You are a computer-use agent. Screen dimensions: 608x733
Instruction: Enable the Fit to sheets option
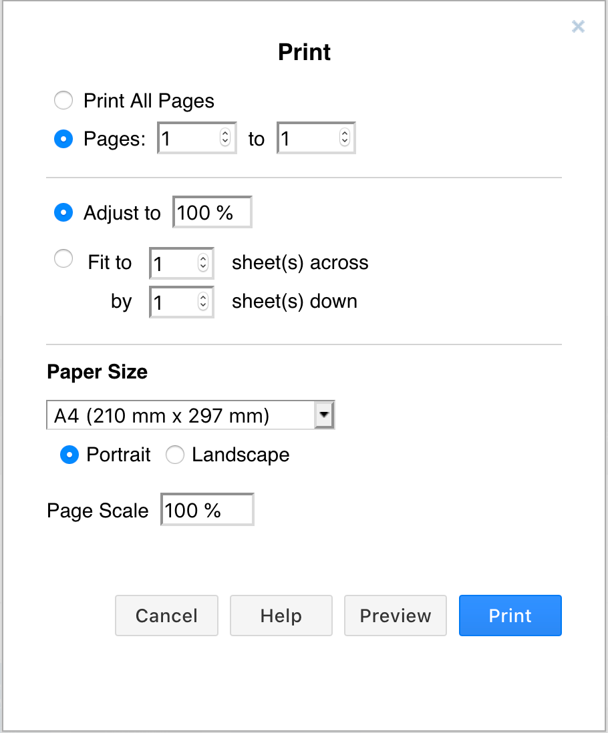coord(63,258)
